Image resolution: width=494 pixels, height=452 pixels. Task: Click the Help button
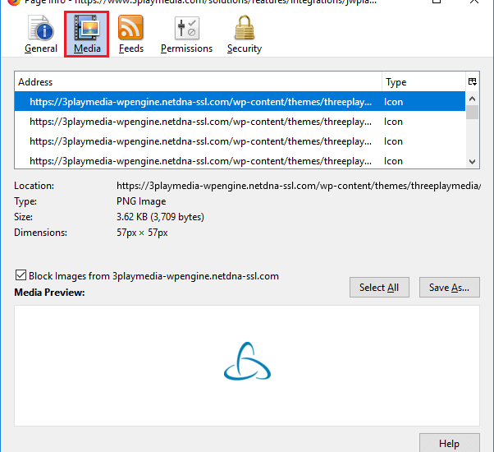449,443
